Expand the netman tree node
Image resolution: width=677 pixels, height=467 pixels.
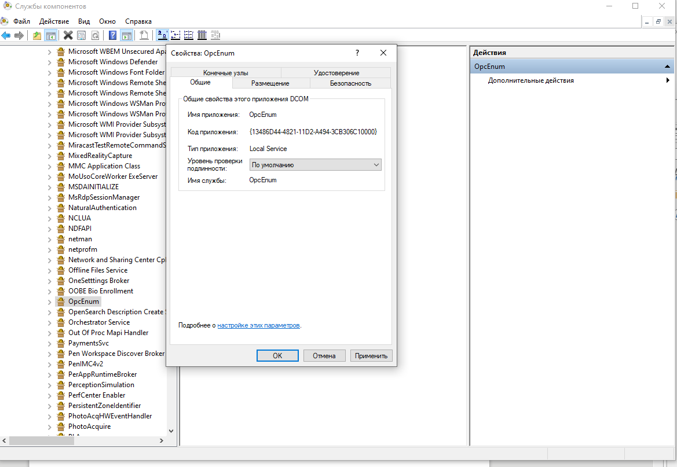50,239
